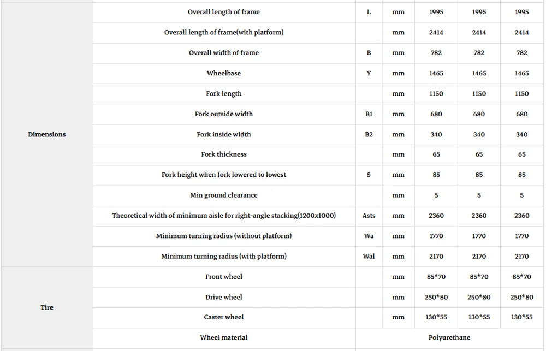Select the Wal symbol cell

369,257
